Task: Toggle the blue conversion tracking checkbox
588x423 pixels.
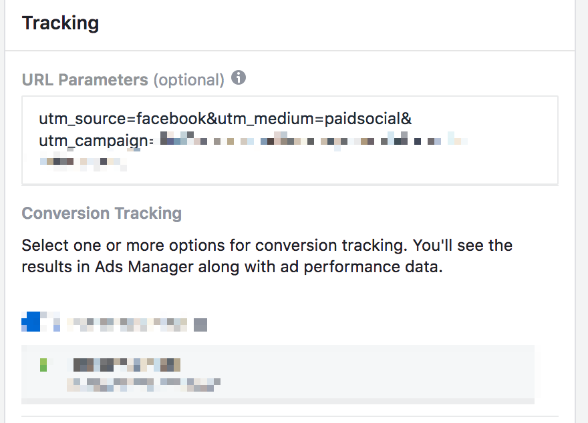Action: (30, 322)
